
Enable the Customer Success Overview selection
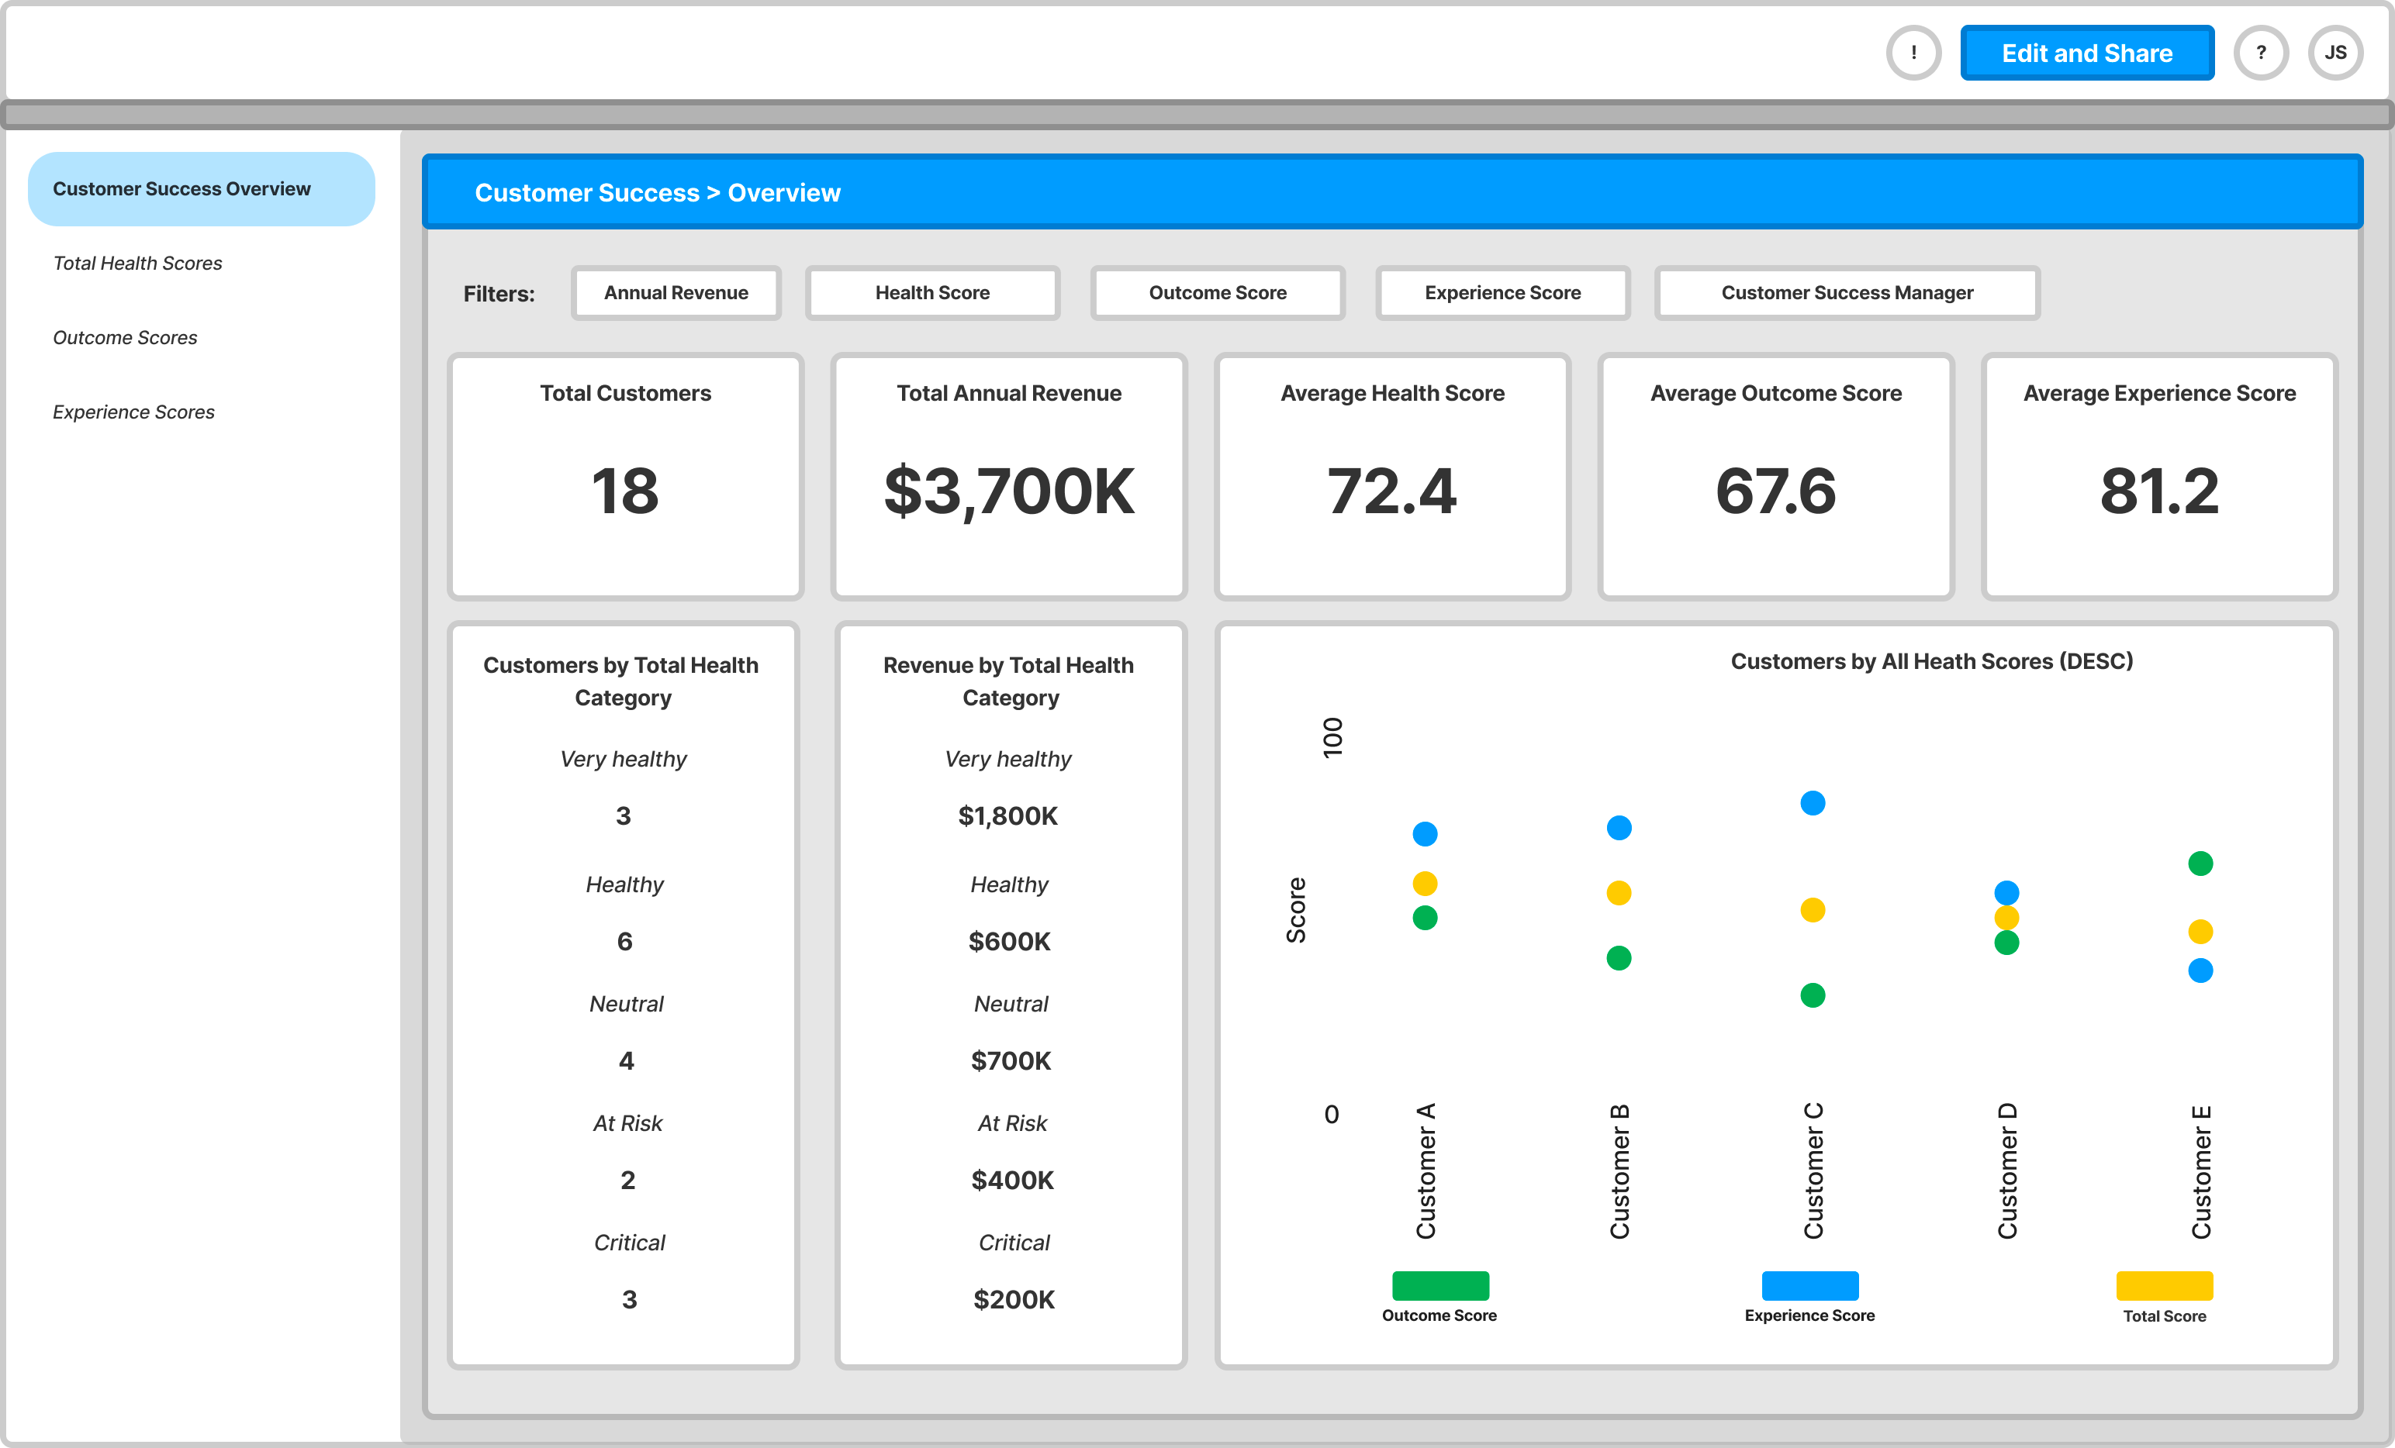(201, 188)
